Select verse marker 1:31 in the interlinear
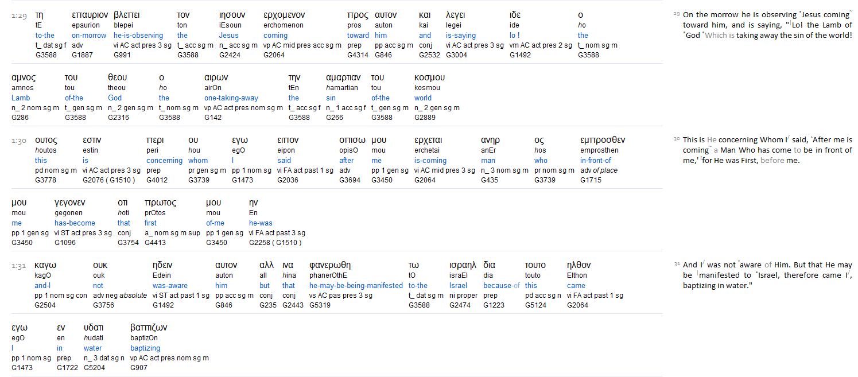The height and width of the screenshot is (377, 858). click(x=19, y=266)
